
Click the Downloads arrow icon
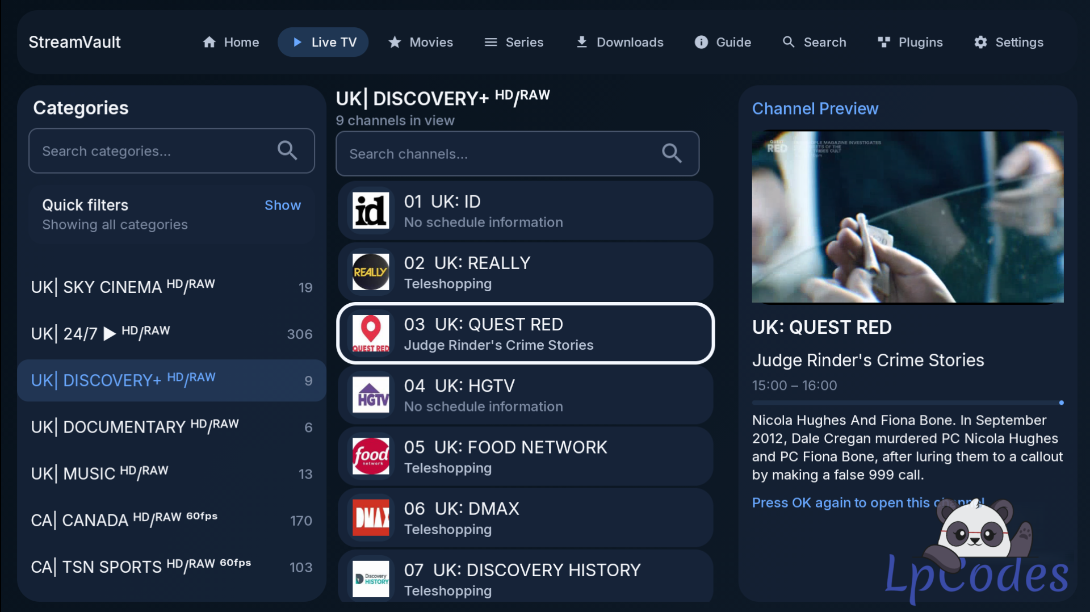[x=582, y=42]
